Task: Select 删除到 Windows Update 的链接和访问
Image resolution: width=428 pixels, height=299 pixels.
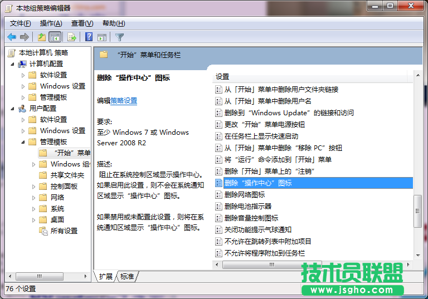Action: point(289,113)
